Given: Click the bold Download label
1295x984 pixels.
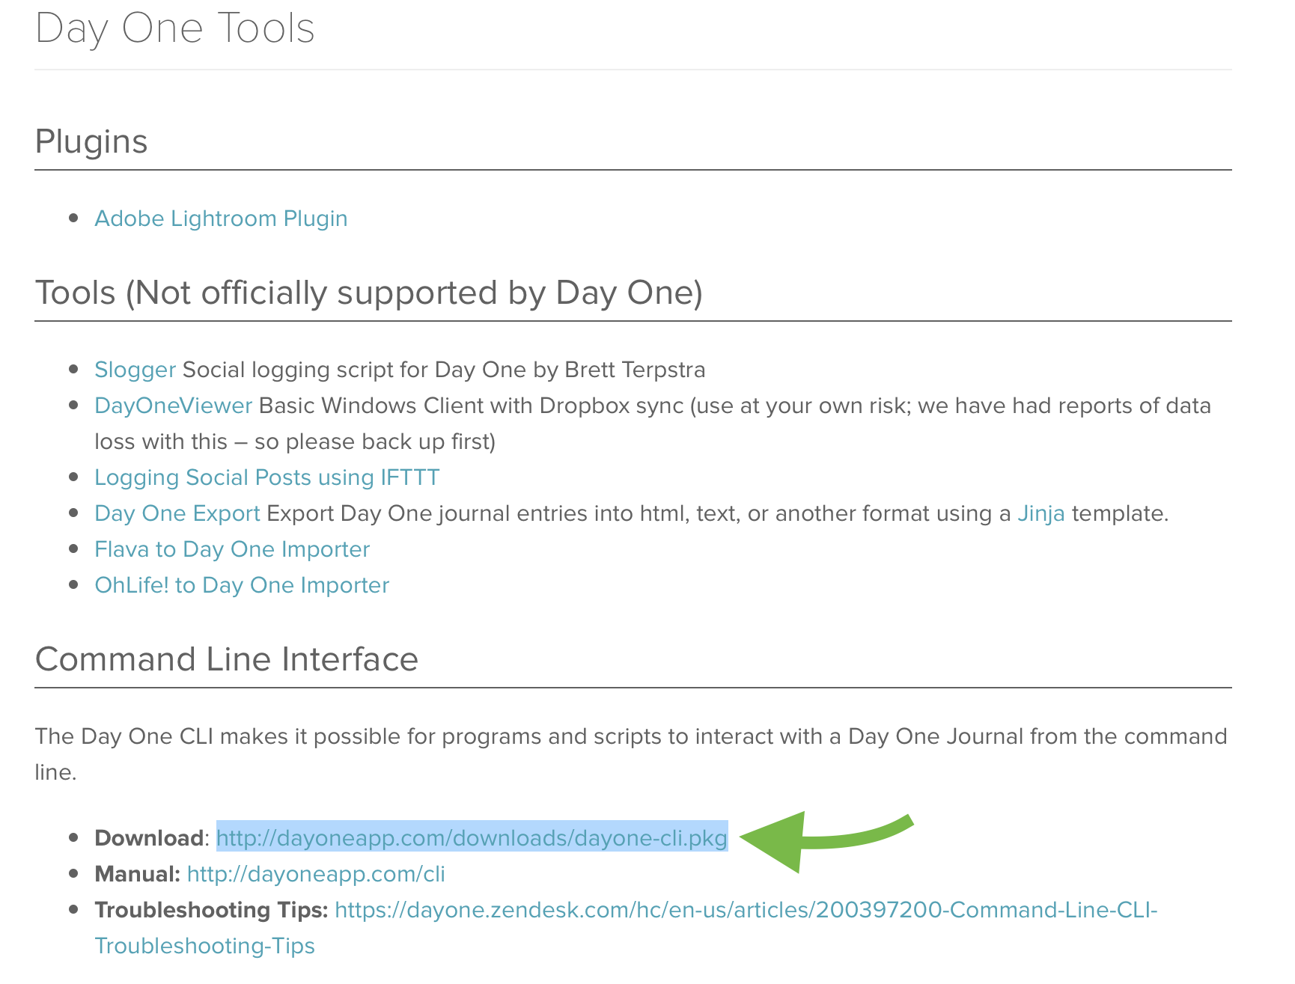Looking at the screenshot, I should point(149,838).
